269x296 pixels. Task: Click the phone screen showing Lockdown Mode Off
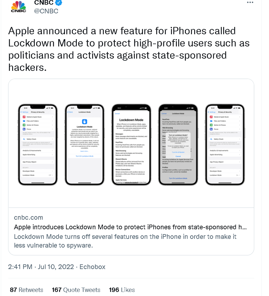coord(38,145)
